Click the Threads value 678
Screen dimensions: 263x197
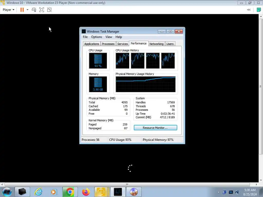point(172,106)
